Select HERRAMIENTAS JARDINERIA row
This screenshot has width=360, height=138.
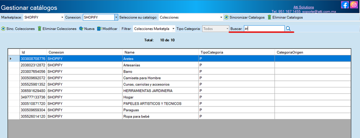(x=179, y=91)
